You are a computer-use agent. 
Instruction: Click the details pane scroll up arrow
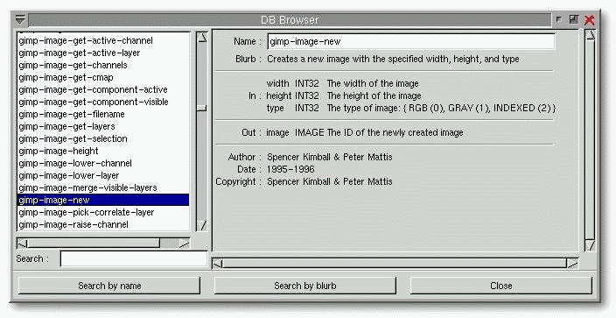point(590,35)
